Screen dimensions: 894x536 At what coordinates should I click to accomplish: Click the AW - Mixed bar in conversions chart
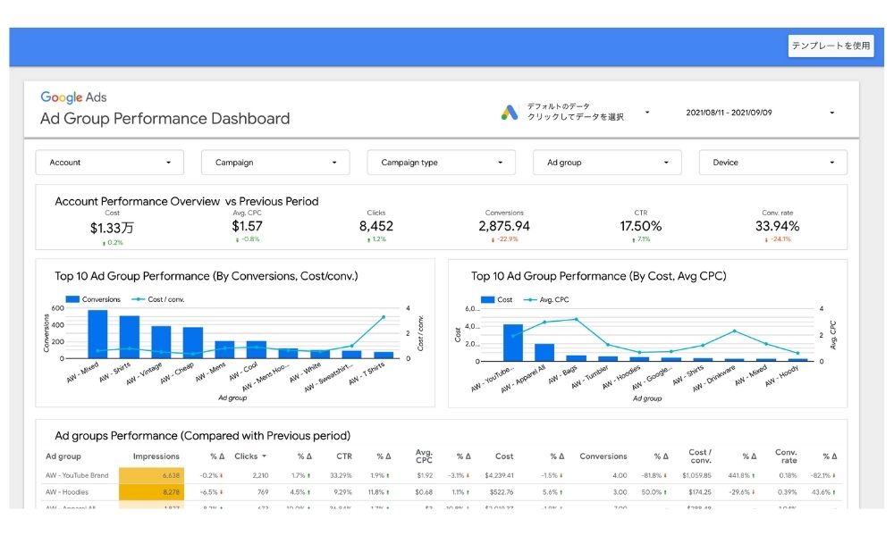click(x=97, y=334)
